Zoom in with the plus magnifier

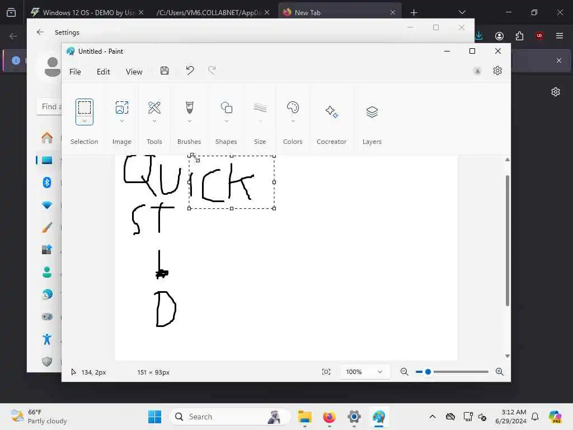click(x=499, y=372)
